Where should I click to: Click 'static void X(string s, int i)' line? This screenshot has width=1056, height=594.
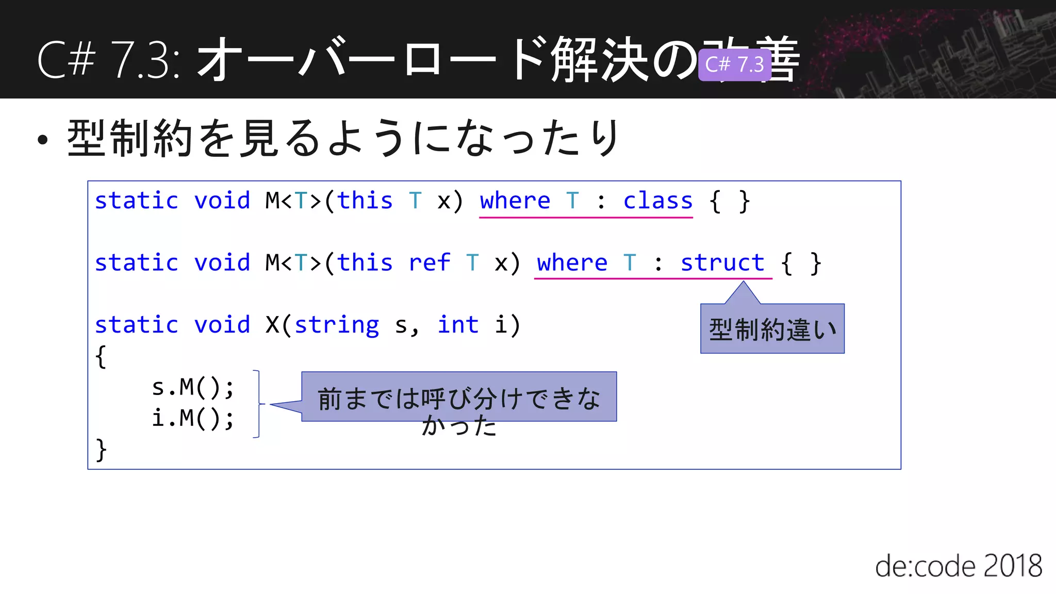click(x=308, y=325)
